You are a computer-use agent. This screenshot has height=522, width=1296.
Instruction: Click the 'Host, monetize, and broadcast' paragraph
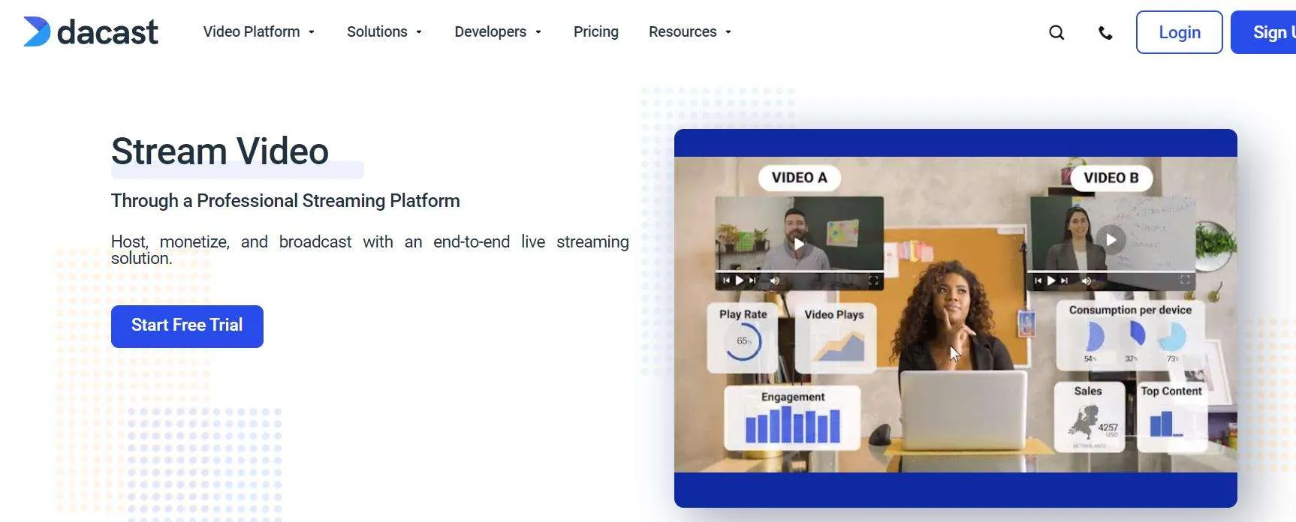coord(369,250)
